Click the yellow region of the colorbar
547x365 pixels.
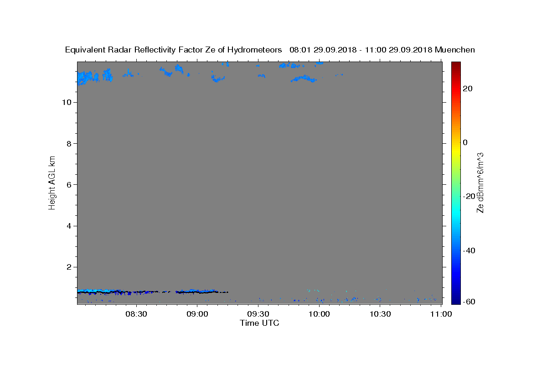click(456, 151)
